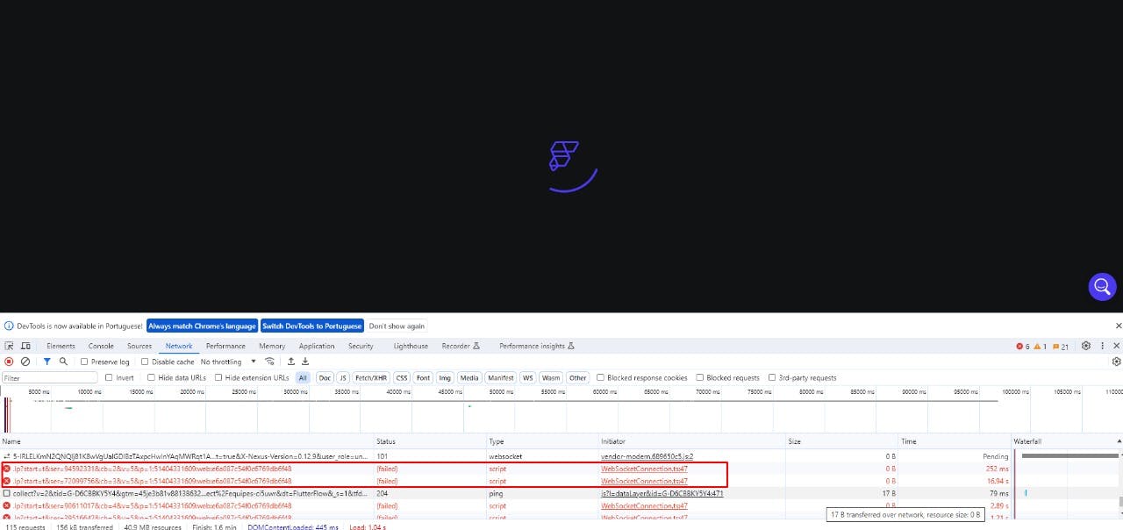This screenshot has height=530, width=1123.
Task: Filter by Other type
Action: (577, 378)
